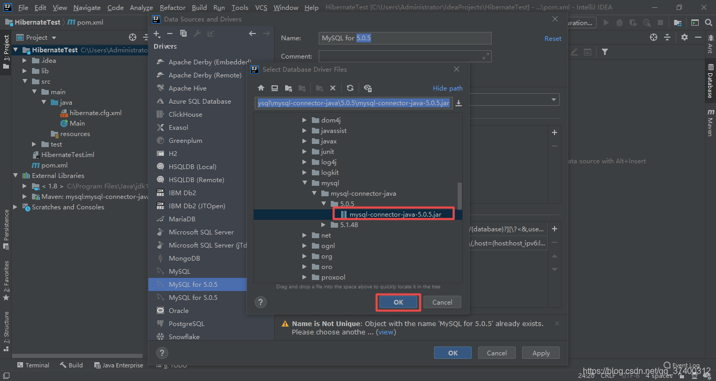Hide the Database tool window
Viewport: 716px width, 381px height.
tap(699, 37)
